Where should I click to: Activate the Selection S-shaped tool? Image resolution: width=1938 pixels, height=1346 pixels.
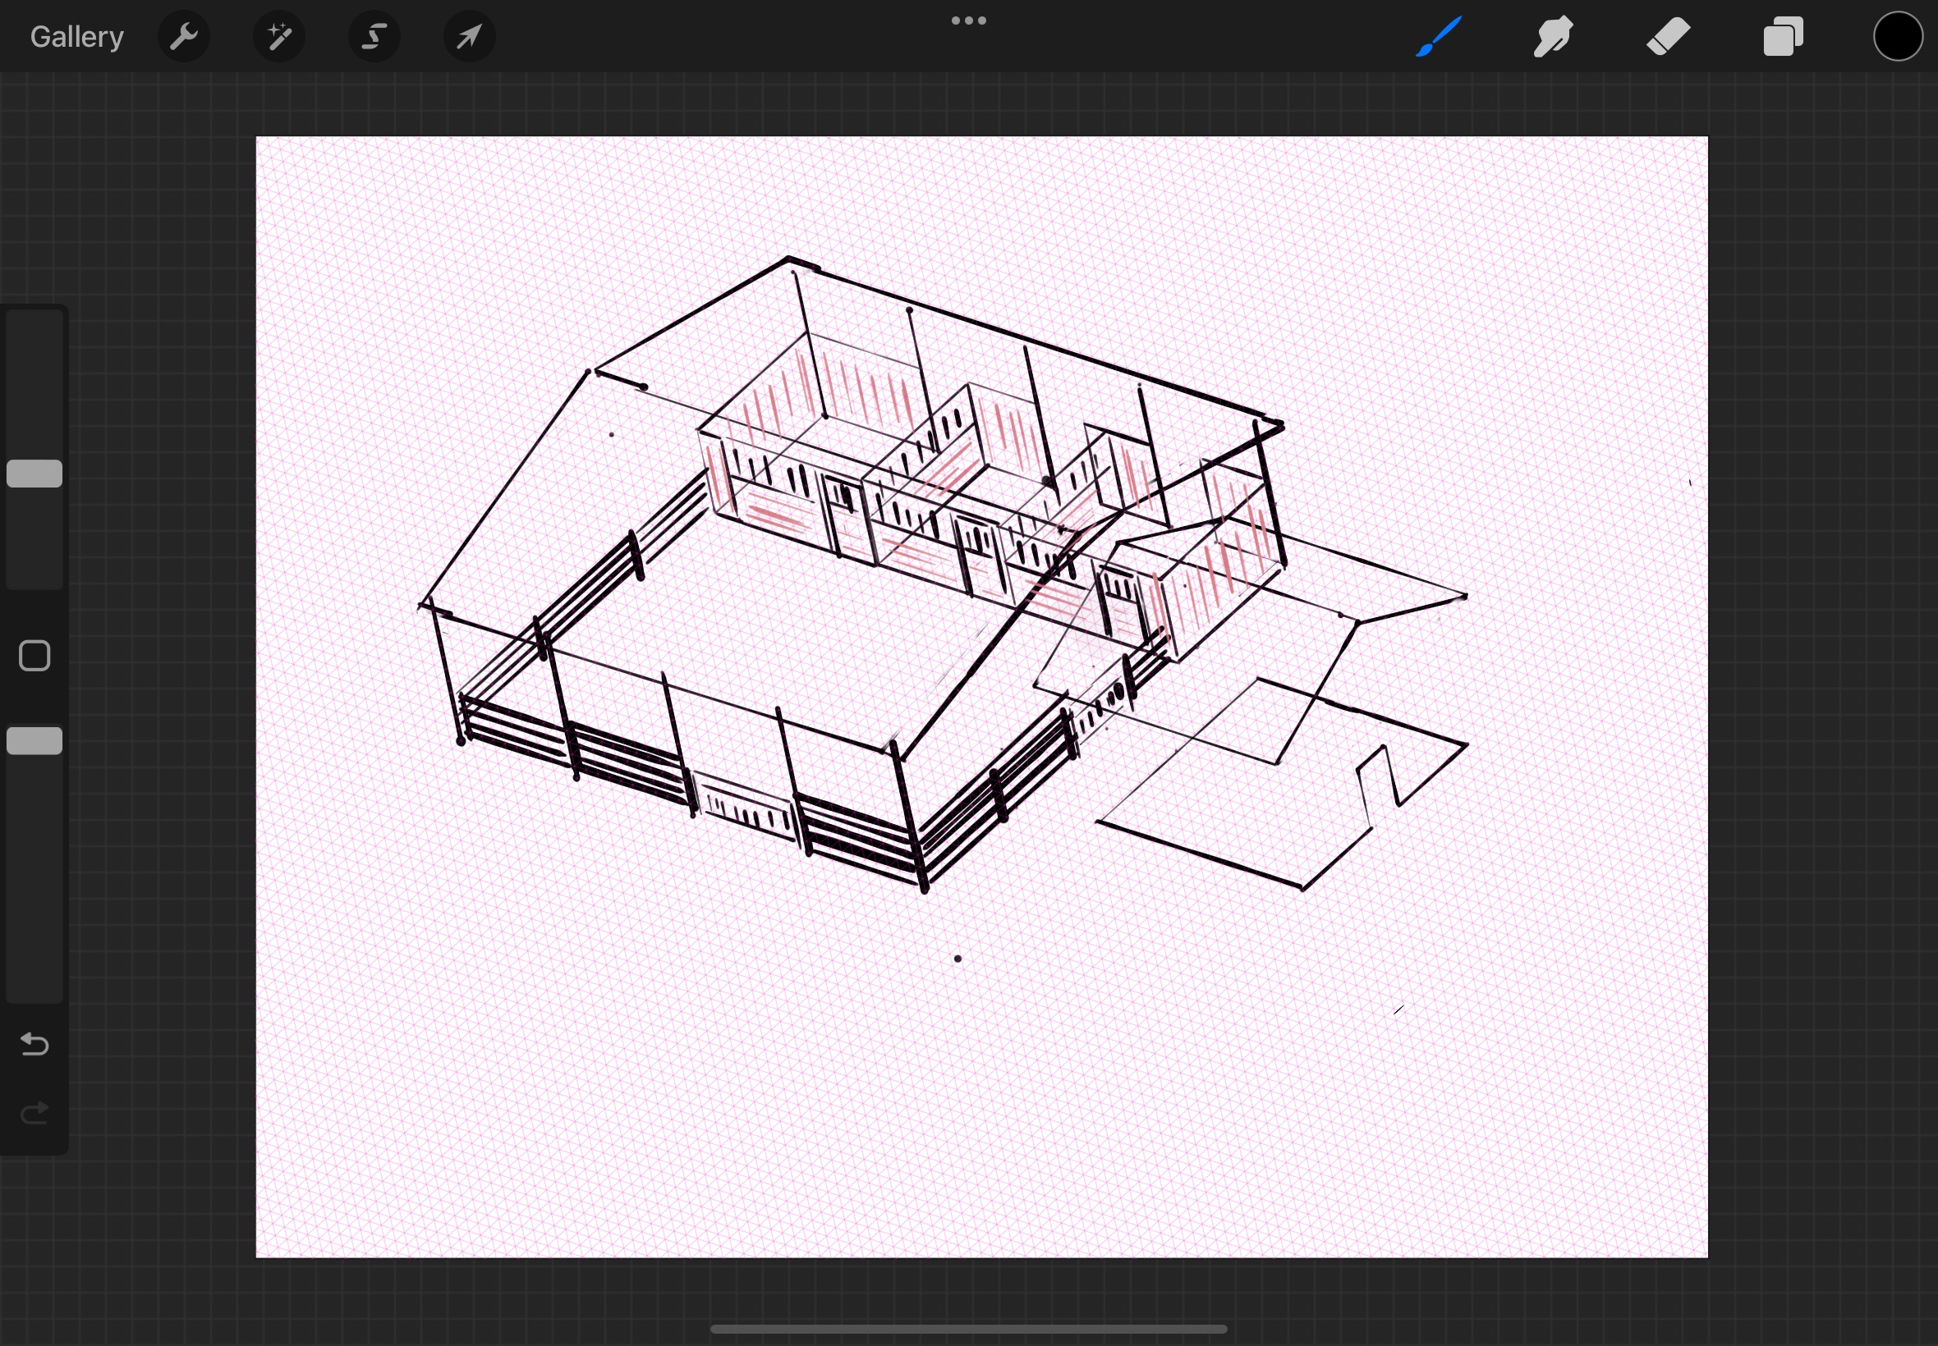(374, 36)
